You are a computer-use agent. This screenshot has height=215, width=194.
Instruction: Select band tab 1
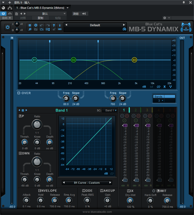coord(124,110)
